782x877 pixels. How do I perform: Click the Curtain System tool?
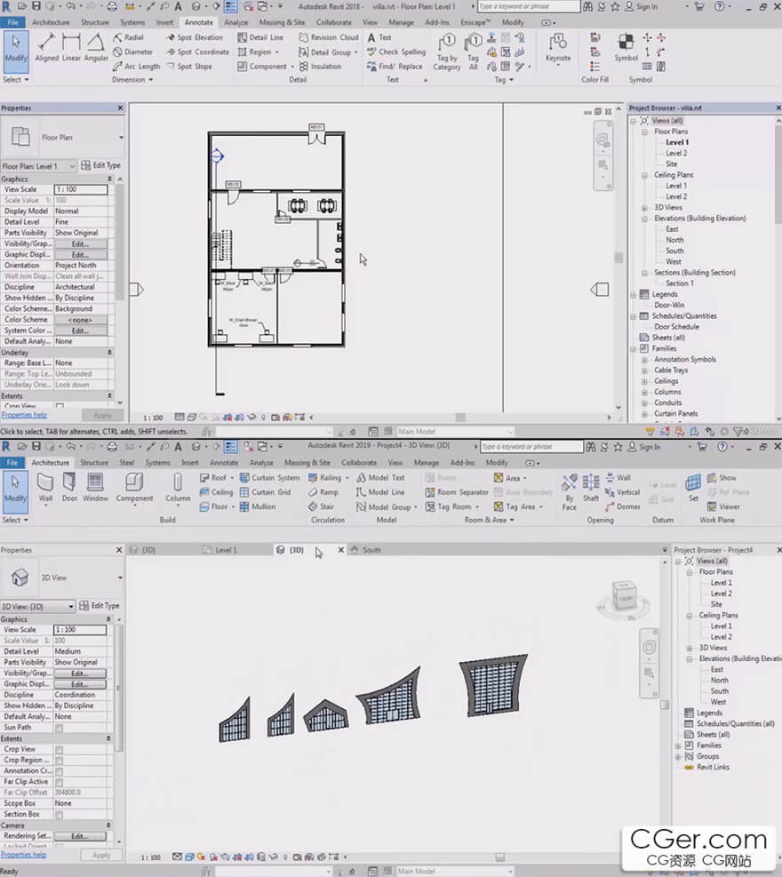[x=269, y=478]
